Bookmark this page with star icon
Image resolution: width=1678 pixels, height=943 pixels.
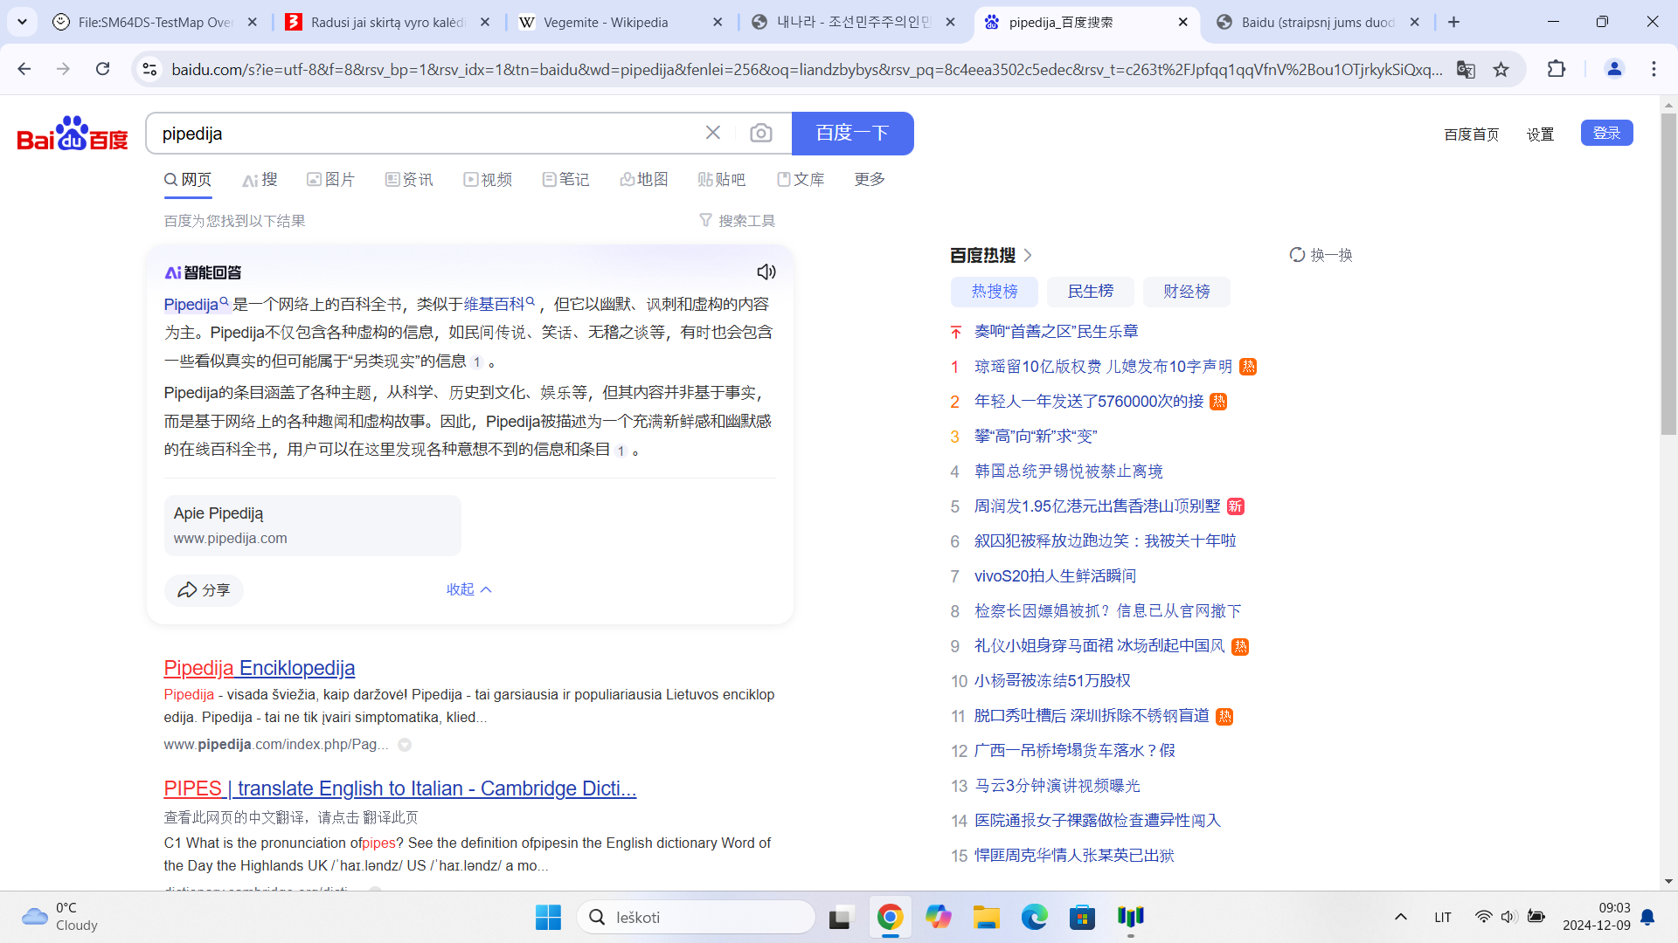click(x=1501, y=70)
